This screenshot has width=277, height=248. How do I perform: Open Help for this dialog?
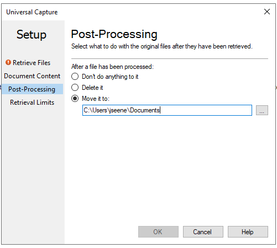248,231
